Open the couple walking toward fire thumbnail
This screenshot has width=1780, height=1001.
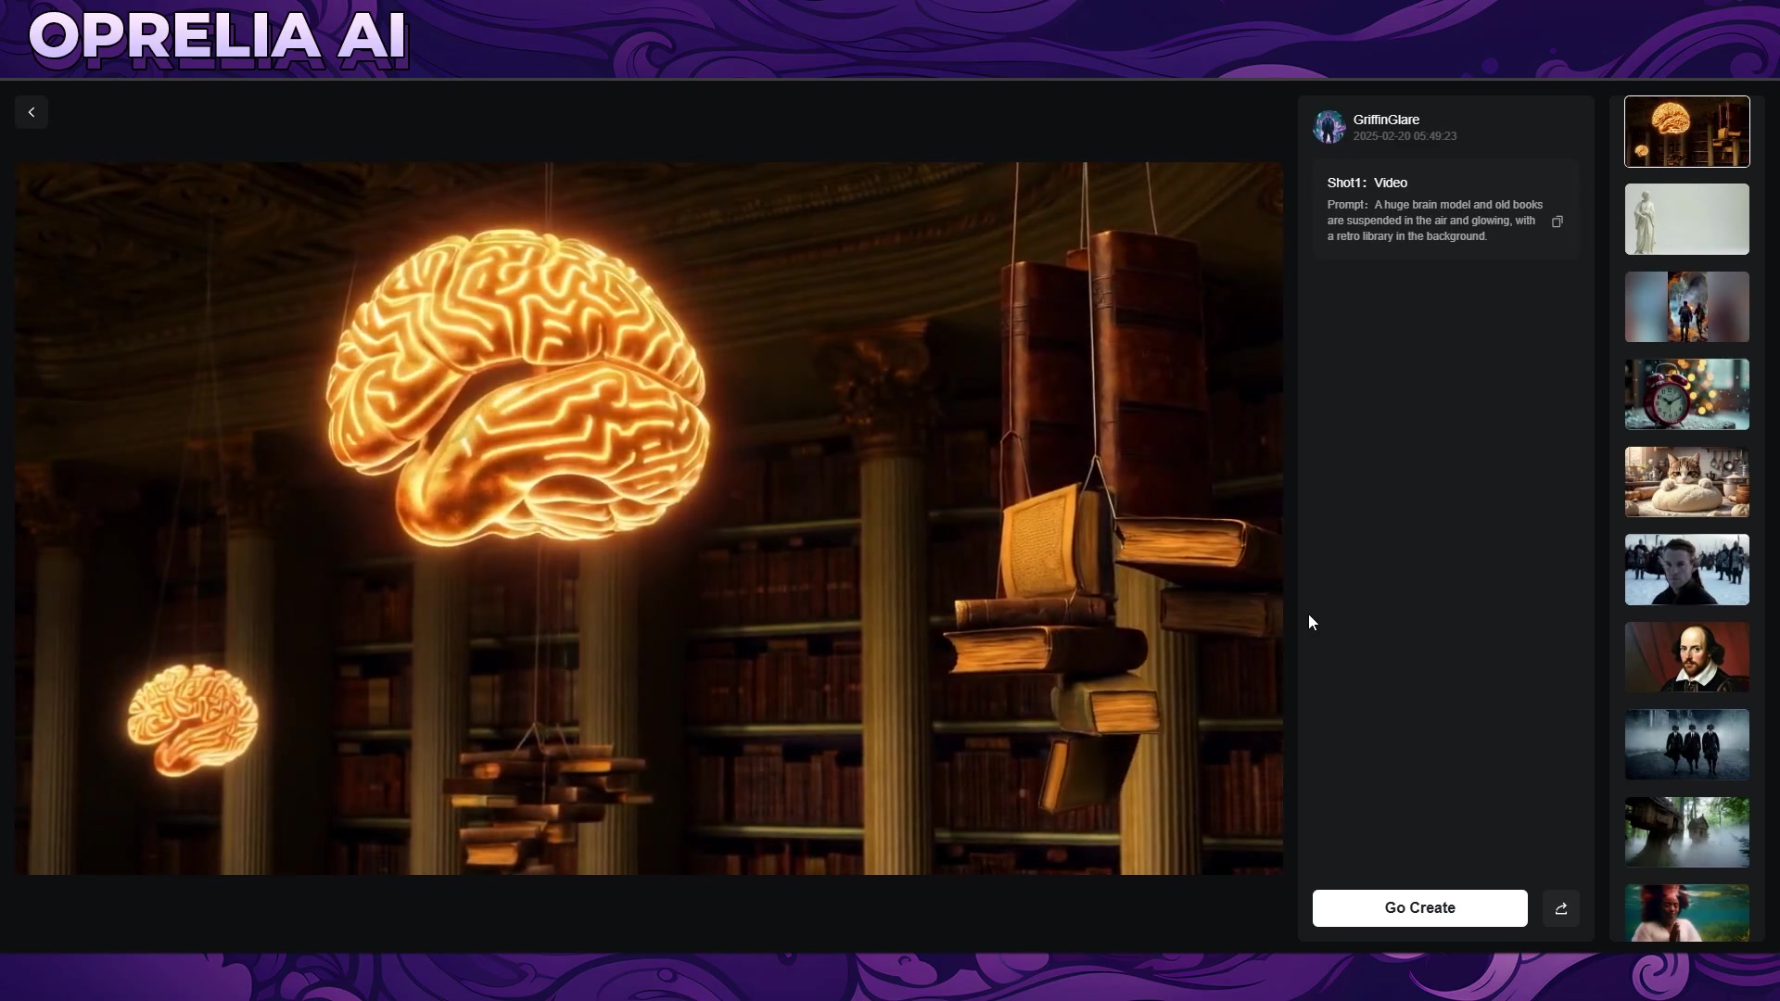coord(1687,307)
